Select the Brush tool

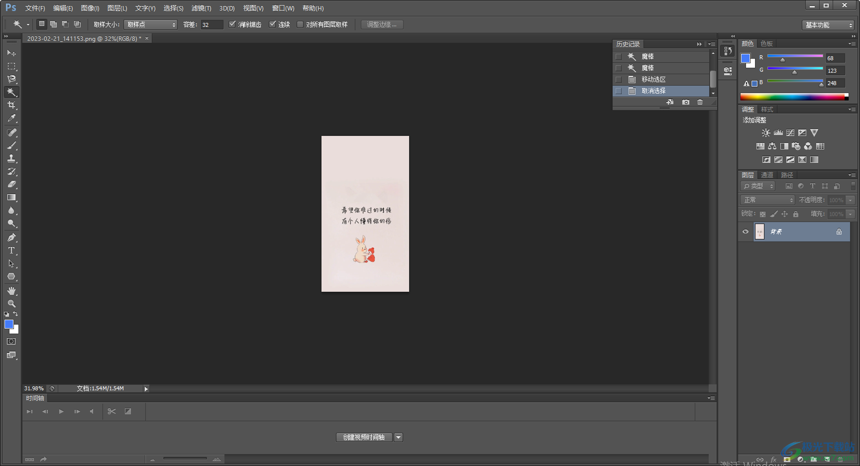click(11, 145)
